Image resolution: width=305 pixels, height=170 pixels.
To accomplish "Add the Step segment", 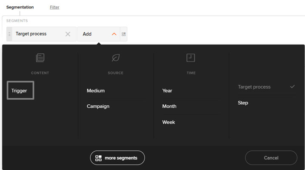I will pyautogui.click(x=243, y=103).
